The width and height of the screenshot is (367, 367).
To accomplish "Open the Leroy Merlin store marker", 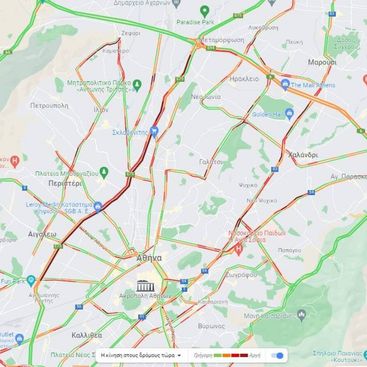I will tap(98, 207).
